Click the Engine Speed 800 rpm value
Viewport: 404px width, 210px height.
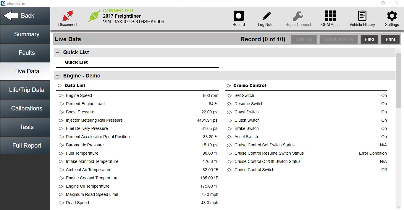coord(211,96)
